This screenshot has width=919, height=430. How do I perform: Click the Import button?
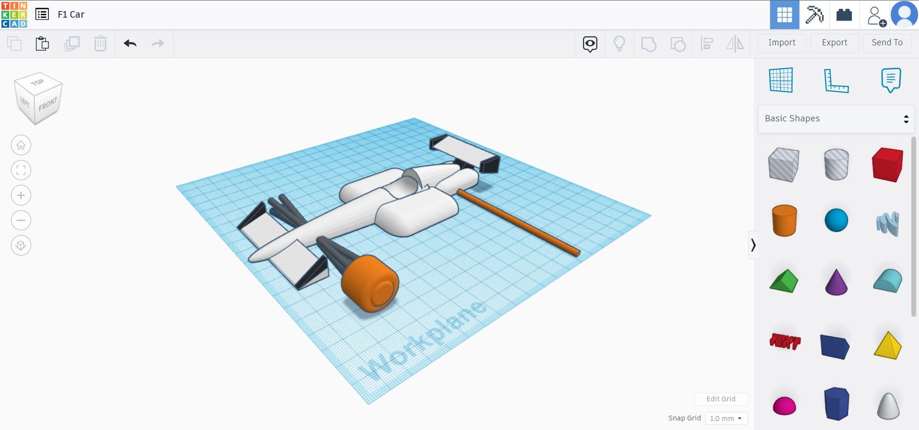pos(782,43)
